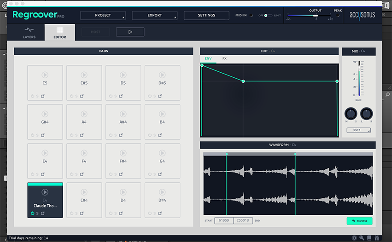Image resolution: width=392 pixels, height=242 pixels.
Task: Preview the A#4 pad sound
Action: 123,114
